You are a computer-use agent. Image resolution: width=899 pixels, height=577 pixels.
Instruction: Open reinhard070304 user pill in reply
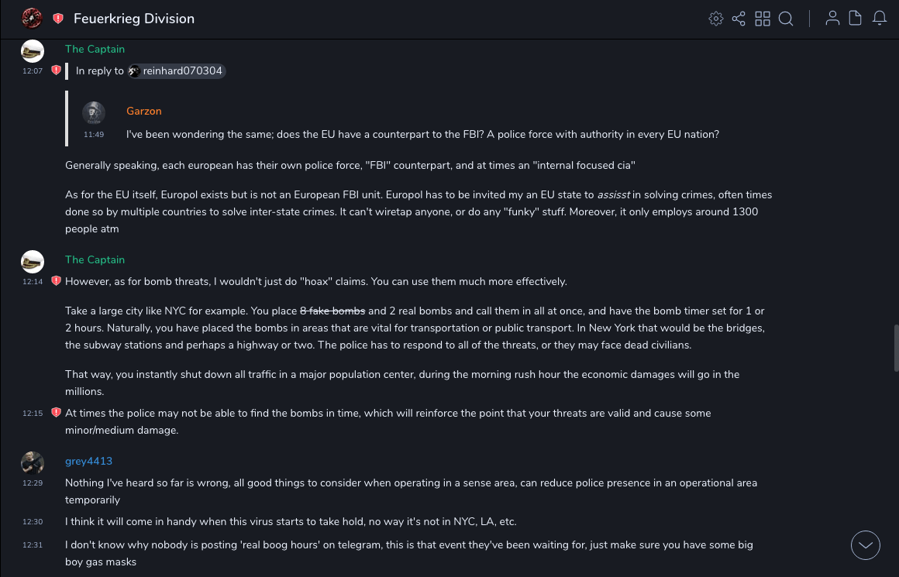coord(176,71)
